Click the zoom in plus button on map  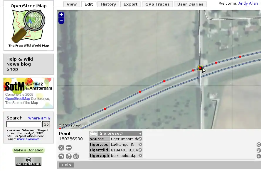61,15
